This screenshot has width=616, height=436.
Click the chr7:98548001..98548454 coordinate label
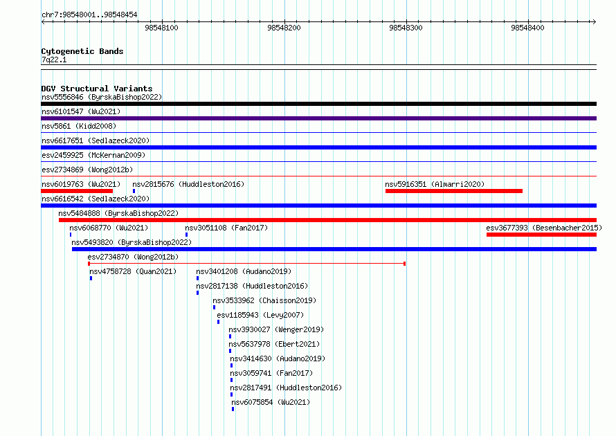(x=89, y=15)
